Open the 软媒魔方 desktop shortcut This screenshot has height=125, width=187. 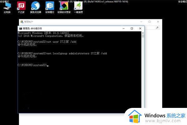coord(50,7)
